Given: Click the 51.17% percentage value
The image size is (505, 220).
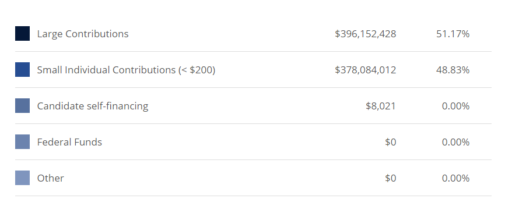Looking at the screenshot, I should pos(453,34).
